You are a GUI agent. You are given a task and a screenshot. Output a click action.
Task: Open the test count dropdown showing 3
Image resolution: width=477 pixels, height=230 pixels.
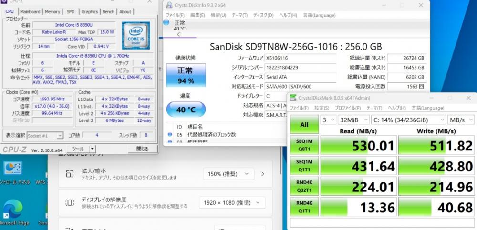(x=329, y=120)
